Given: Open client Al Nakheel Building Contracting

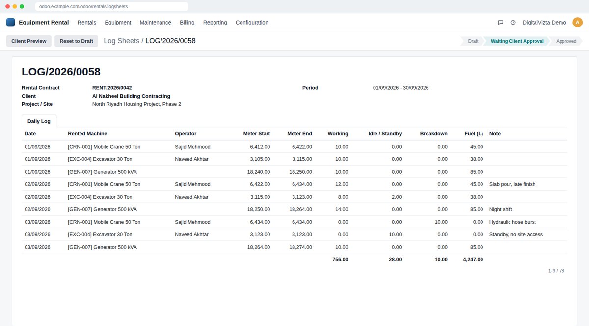Looking at the screenshot, I should tap(131, 96).
